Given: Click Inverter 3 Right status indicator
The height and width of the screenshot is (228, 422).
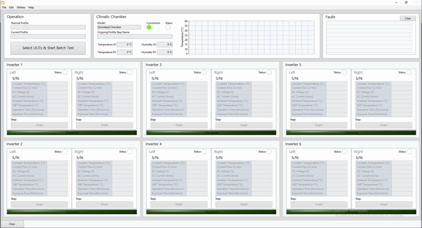Looking at the screenshot, I should point(269,72).
